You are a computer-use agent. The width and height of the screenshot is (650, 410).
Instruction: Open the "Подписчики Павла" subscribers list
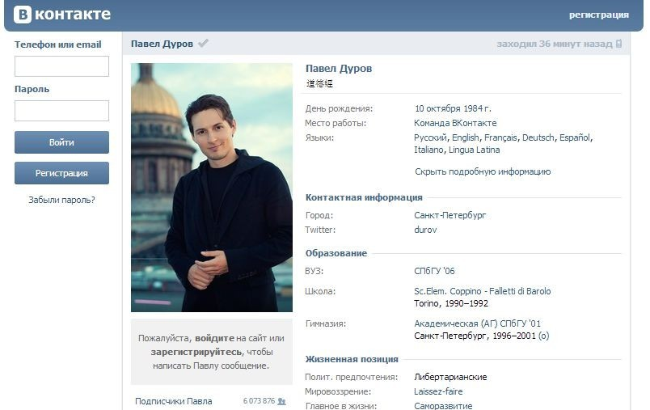click(x=173, y=401)
